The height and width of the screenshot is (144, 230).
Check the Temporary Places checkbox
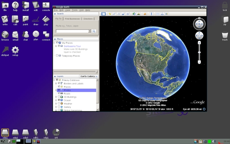tap(57, 55)
